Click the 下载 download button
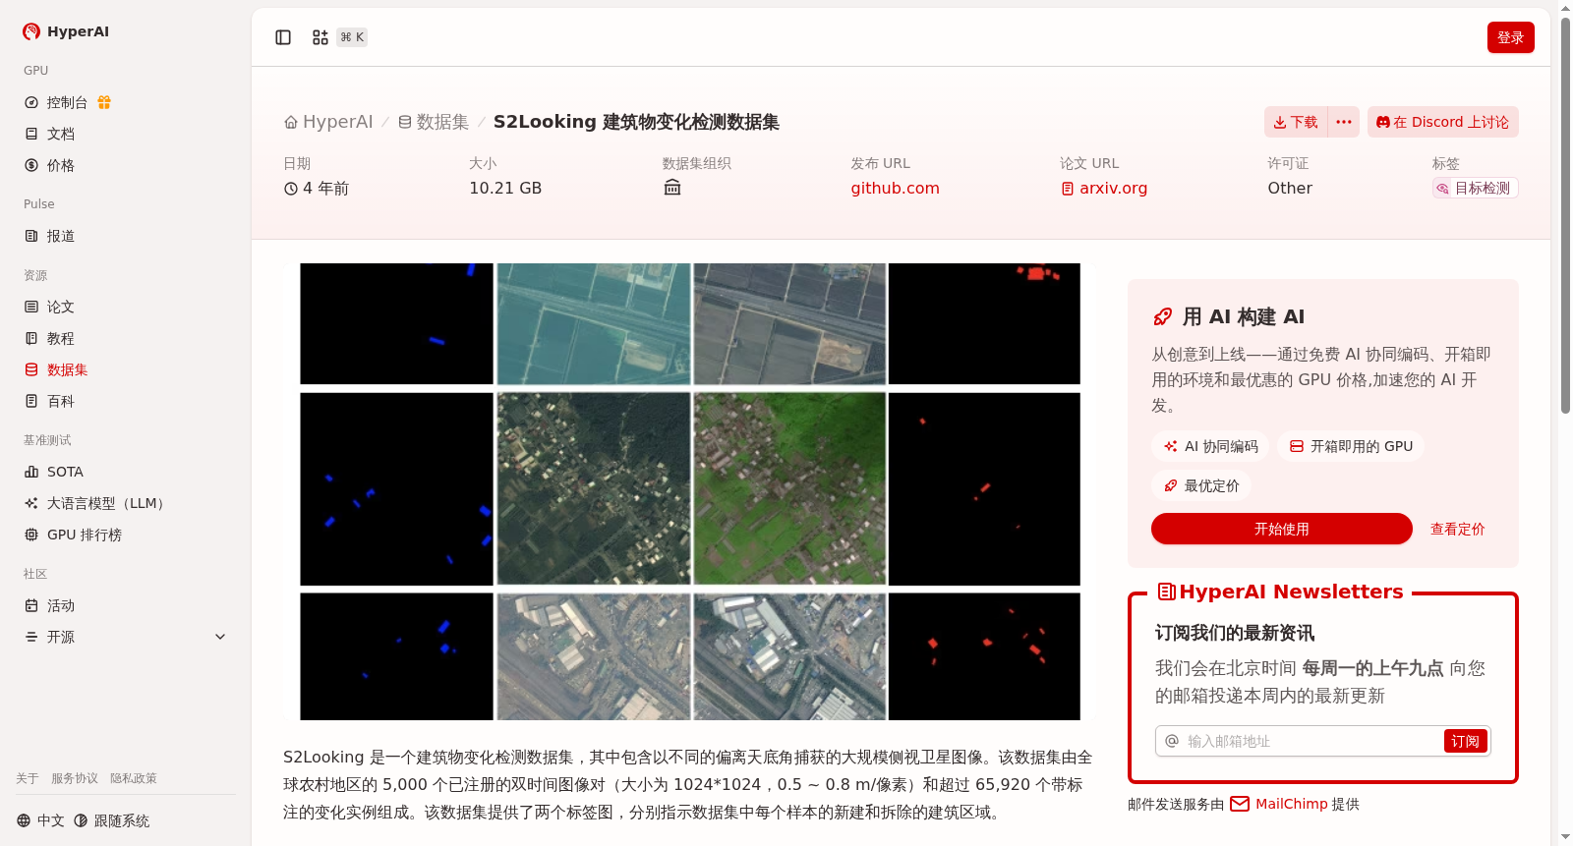This screenshot has width=1573, height=846. (1296, 122)
